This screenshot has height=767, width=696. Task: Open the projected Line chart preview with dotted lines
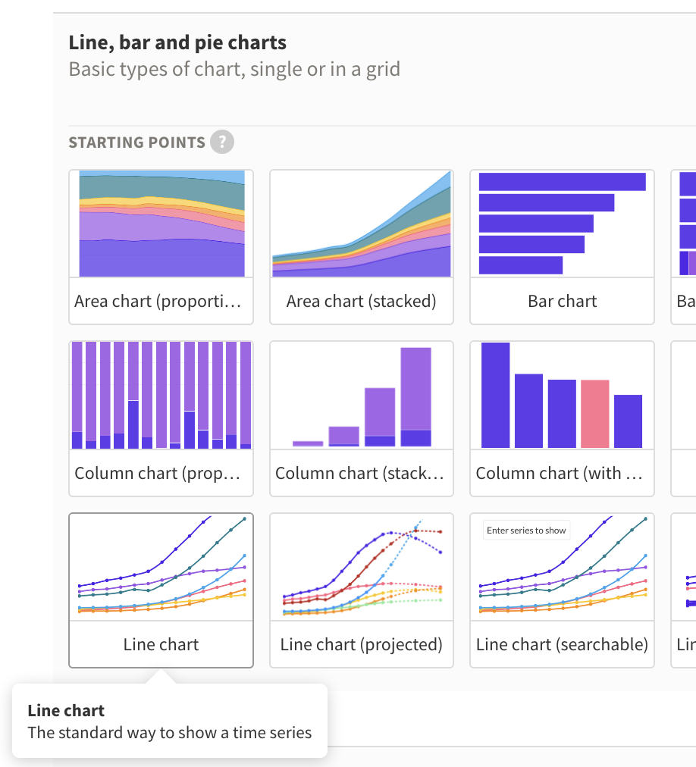[x=362, y=566]
